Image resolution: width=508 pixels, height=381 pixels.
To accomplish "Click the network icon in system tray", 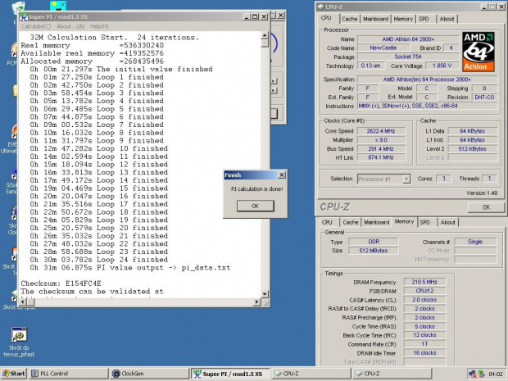I will click(473, 374).
